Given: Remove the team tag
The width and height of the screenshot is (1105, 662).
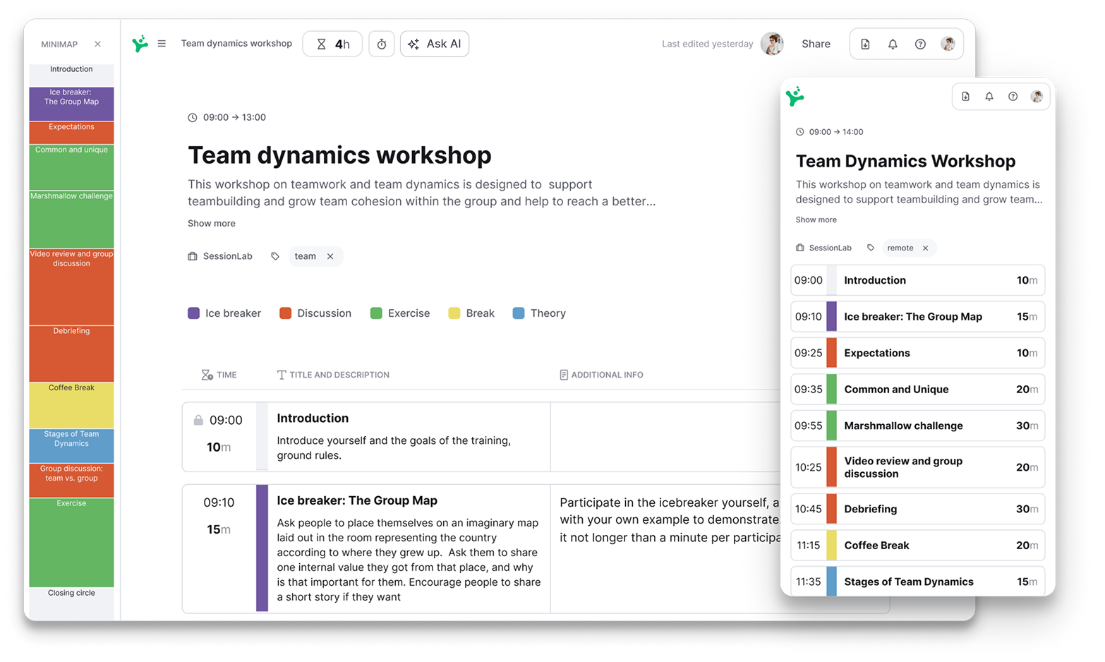Looking at the screenshot, I should (x=330, y=255).
